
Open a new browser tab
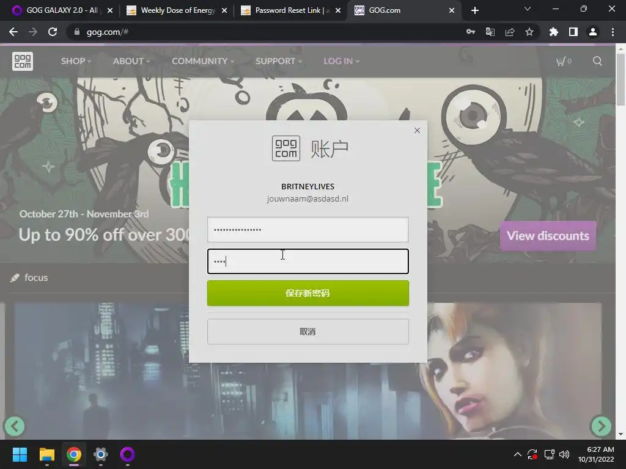click(474, 10)
